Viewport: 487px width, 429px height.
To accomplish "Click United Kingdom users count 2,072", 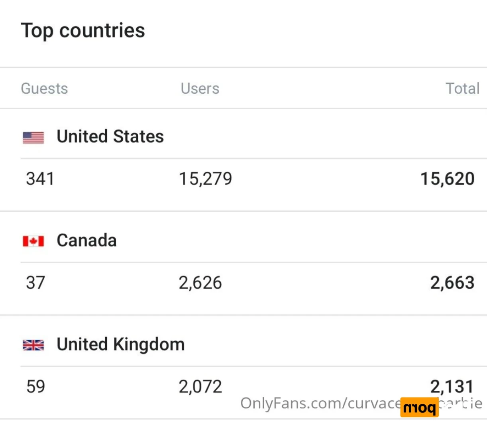I will pyautogui.click(x=200, y=387).
